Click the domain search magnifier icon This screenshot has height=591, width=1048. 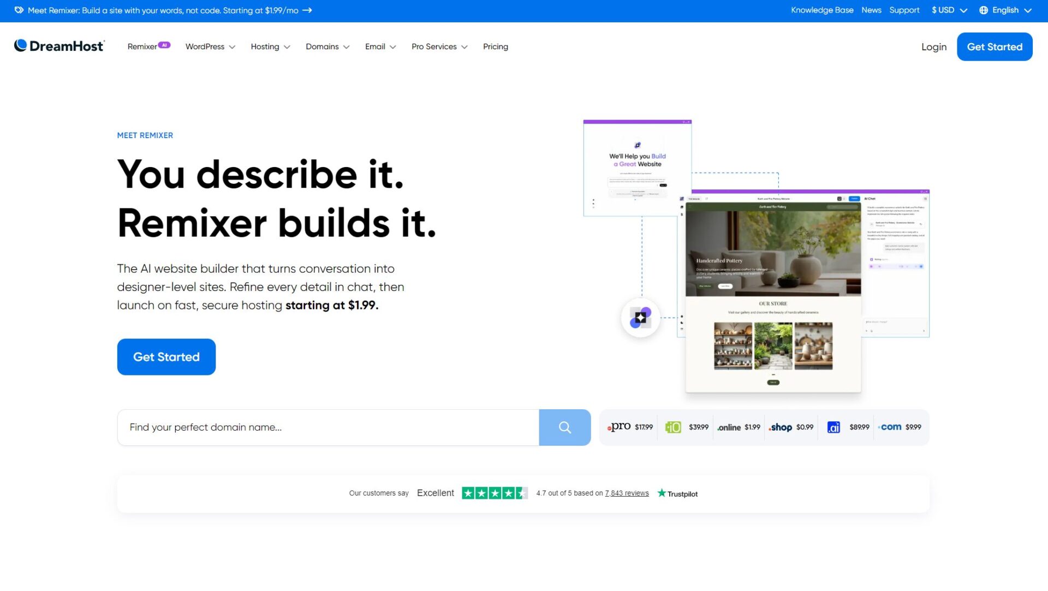(x=564, y=427)
